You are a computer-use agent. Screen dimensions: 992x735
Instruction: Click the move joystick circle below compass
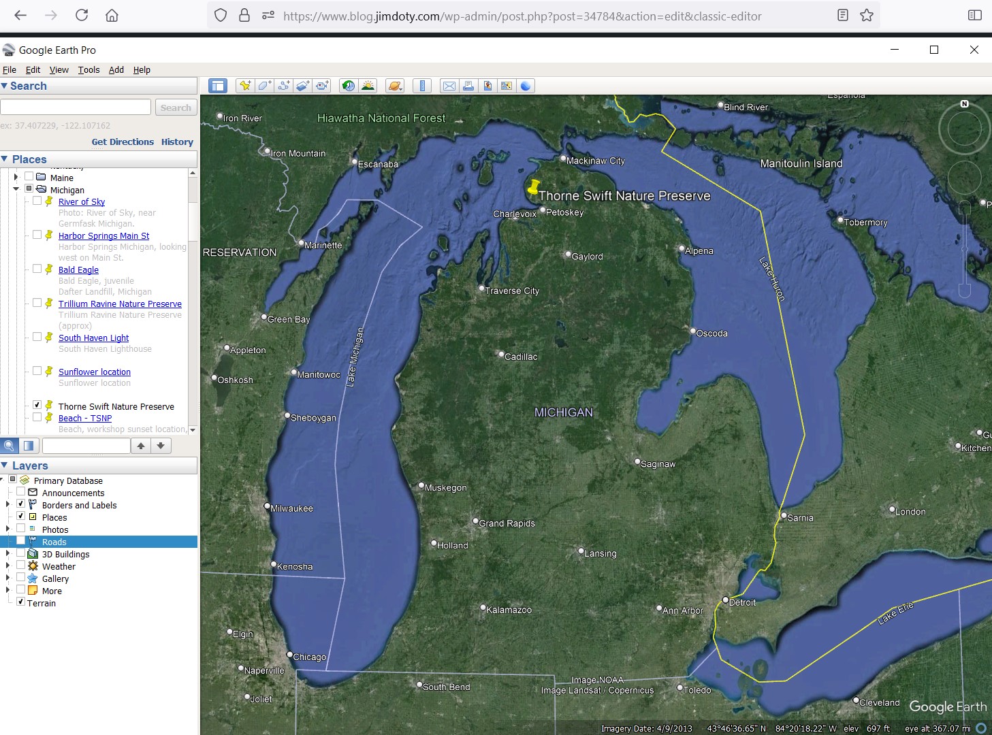tap(964, 178)
